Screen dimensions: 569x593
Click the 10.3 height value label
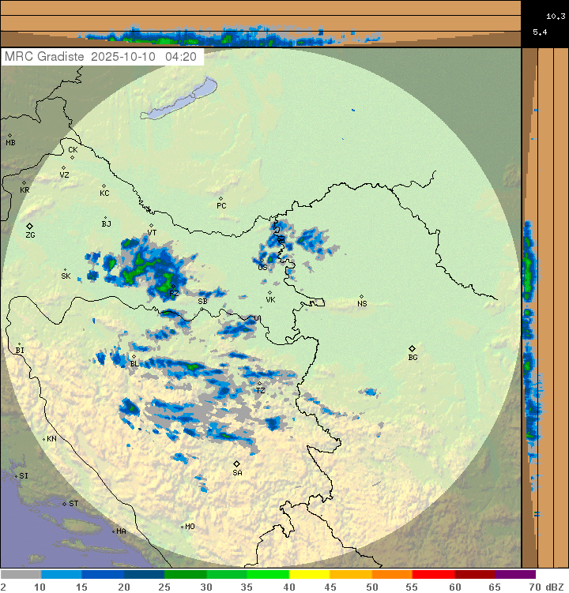pos(556,15)
